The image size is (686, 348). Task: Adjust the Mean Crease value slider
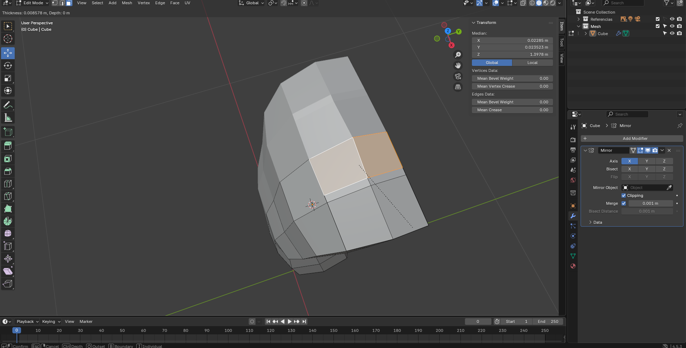(x=512, y=110)
